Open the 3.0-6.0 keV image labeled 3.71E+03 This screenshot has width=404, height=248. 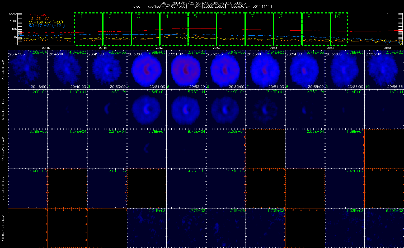305,69
